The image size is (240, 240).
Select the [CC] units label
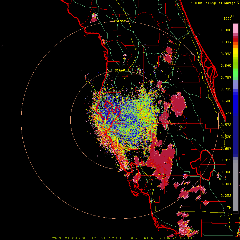coord(227,18)
